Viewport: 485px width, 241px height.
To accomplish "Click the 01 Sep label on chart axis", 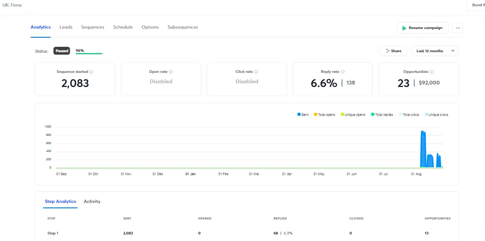I will click(x=61, y=174).
